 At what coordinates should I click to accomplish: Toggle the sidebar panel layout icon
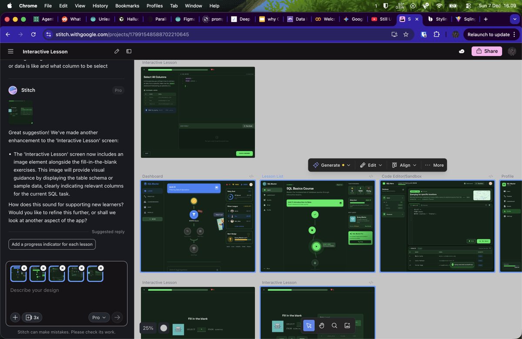[129, 51]
